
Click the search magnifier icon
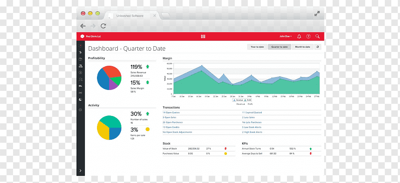317,36
